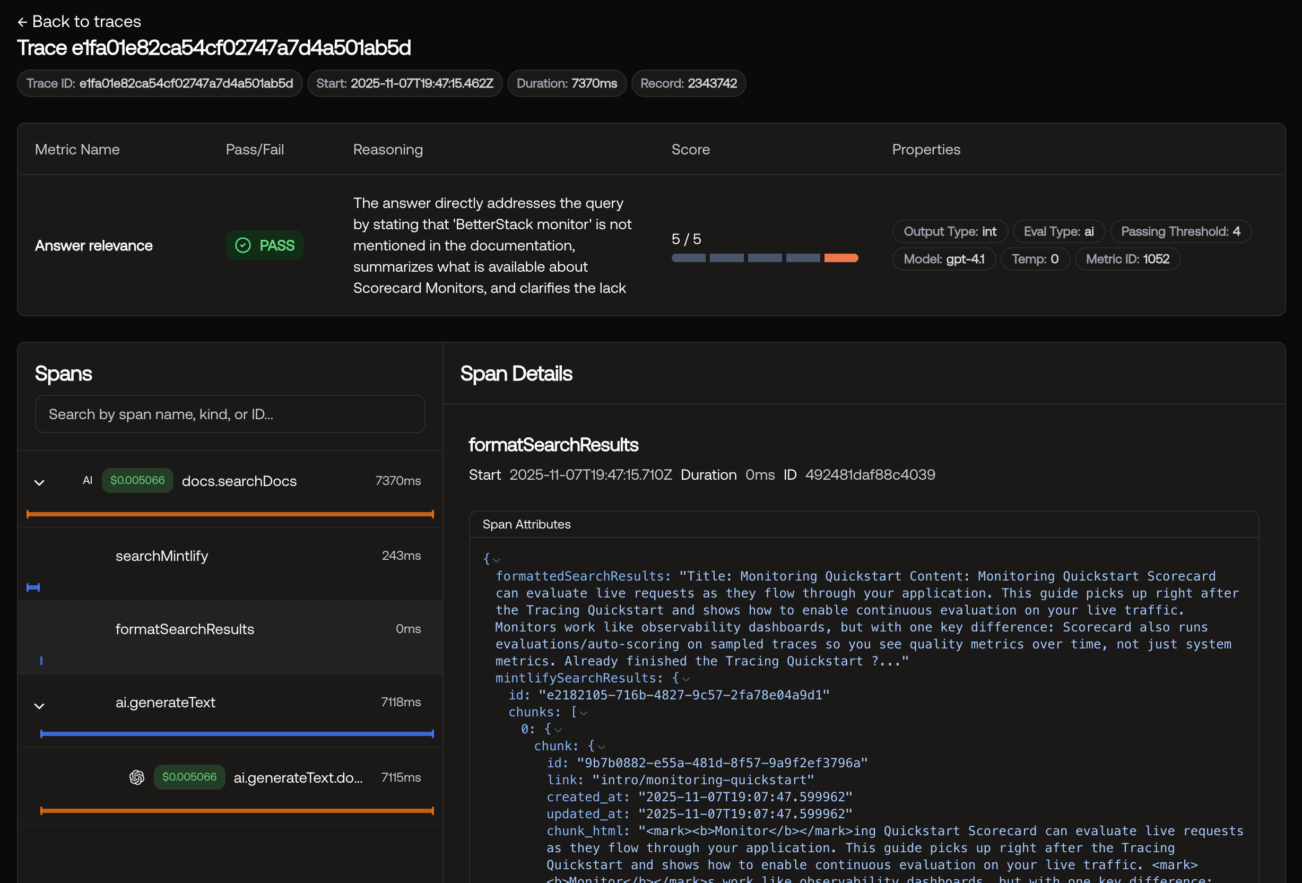Viewport: 1302px width, 883px height.
Task: Collapse the ai.generateText span chevron
Action: point(39,706)
